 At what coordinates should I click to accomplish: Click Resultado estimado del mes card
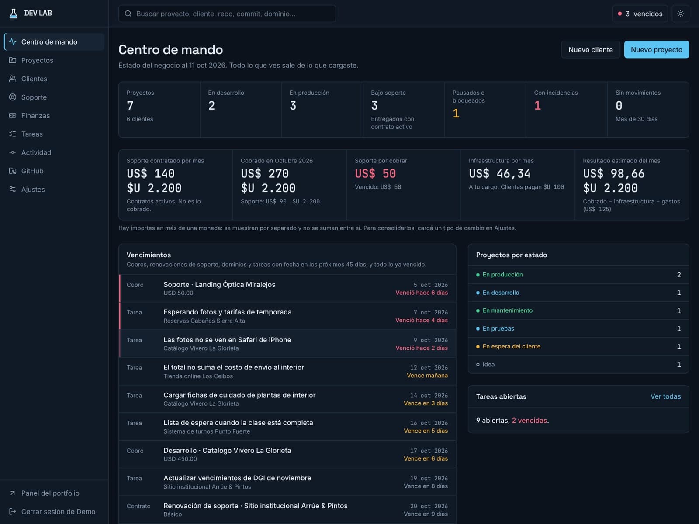click(632, 185)
